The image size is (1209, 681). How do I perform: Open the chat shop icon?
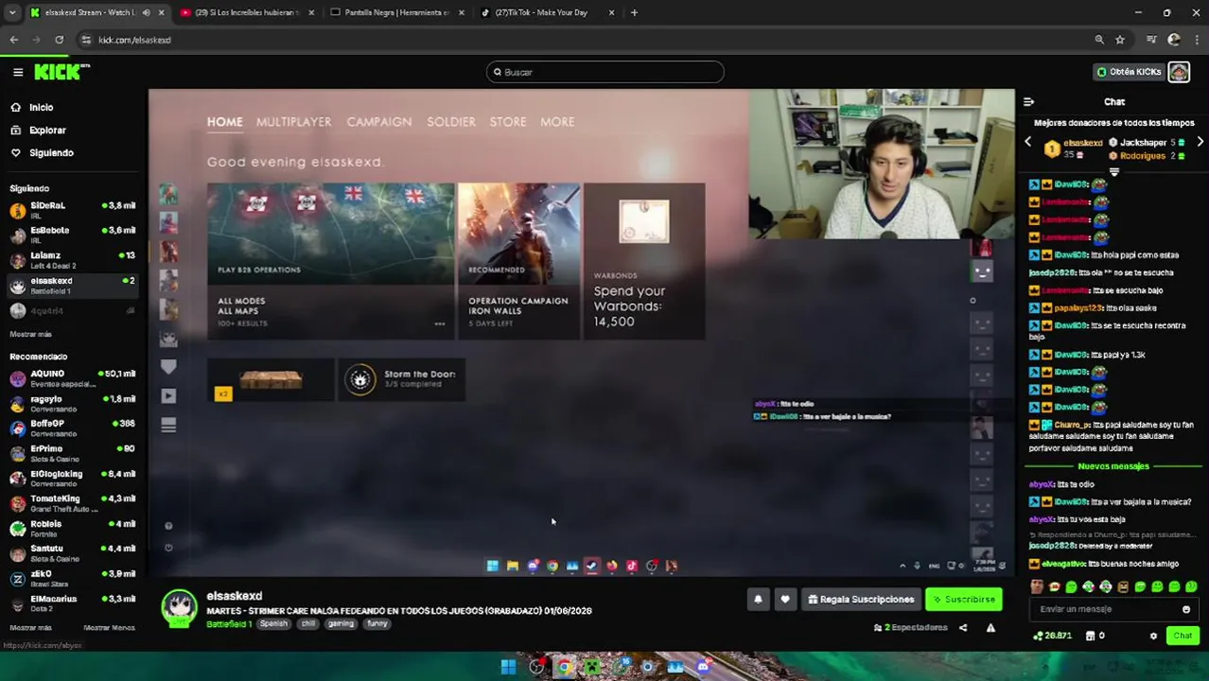(x=1090, y=636)
